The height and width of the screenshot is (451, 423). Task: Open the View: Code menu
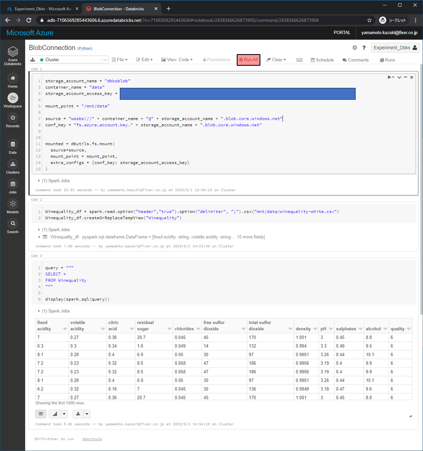click(x=177, y=60)
